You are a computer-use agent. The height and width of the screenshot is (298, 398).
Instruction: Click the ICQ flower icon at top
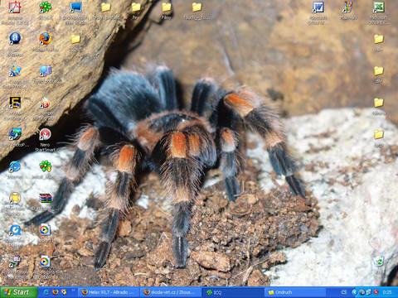(46, 11)
